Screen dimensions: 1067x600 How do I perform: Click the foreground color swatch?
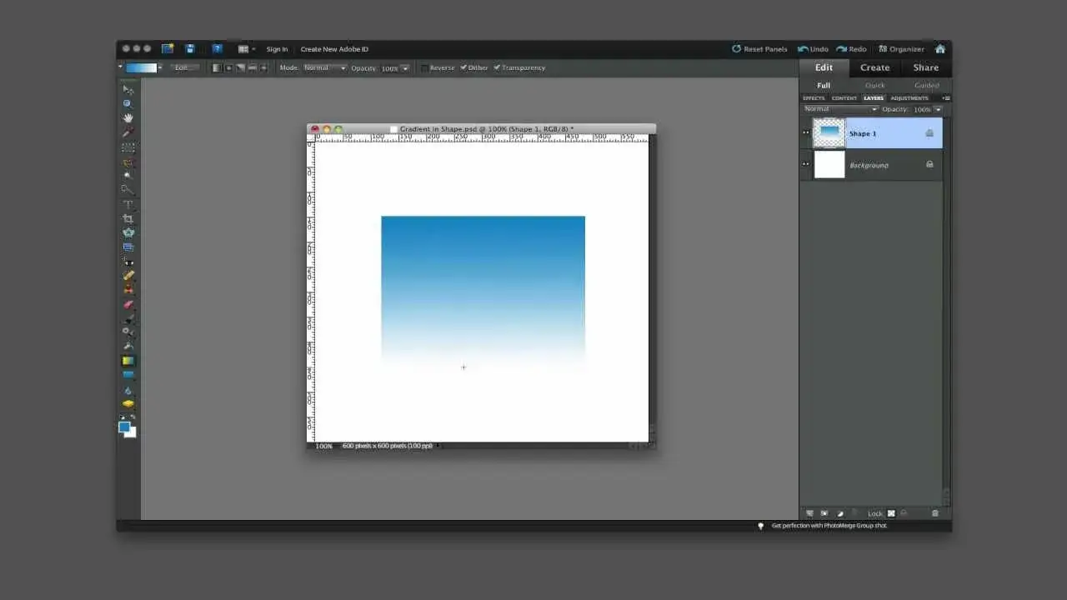(x=123, y=427)
